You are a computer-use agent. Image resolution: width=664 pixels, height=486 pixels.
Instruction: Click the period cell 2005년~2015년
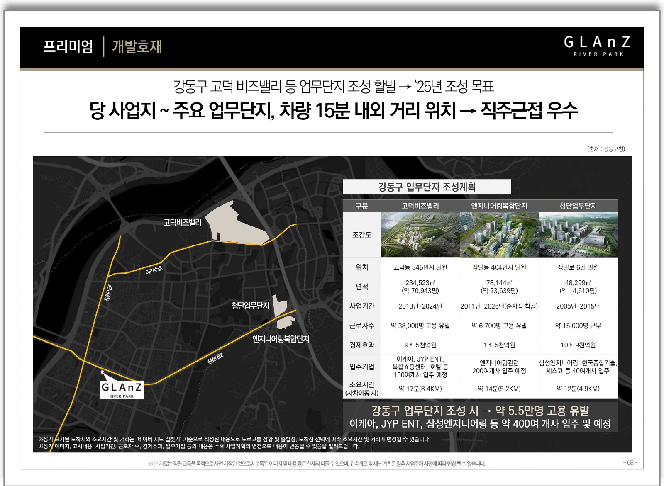(578, 306)
